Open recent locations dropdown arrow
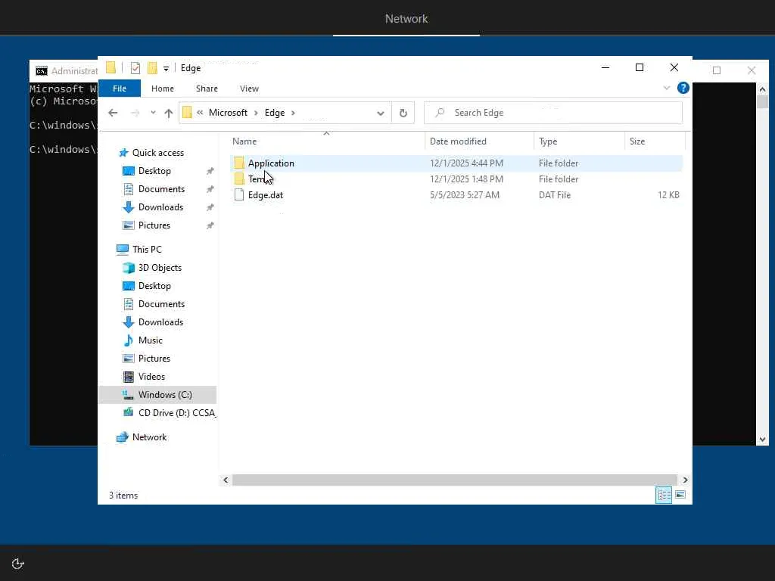 coord(153,113)
